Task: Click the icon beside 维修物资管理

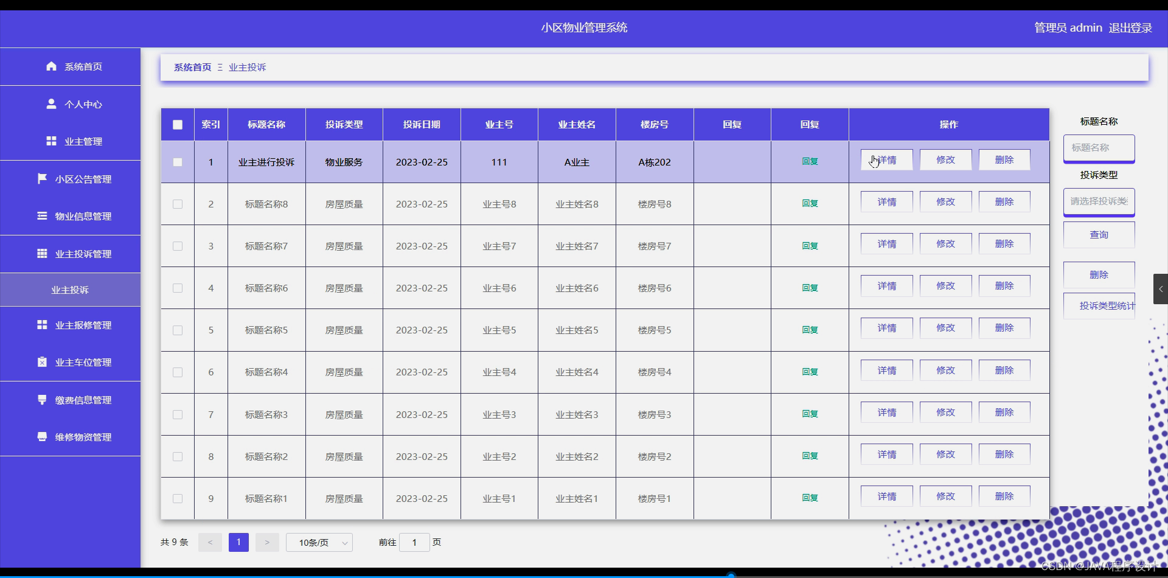Action: (42, 437)
